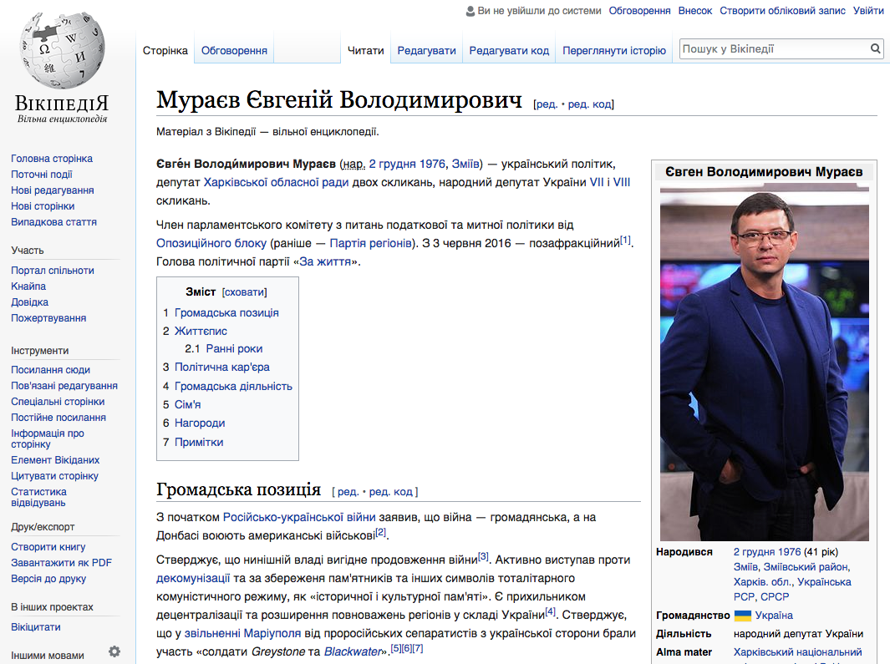
Task: Click the Ukraine flag icon in infobox
Action: coord(742,616)
